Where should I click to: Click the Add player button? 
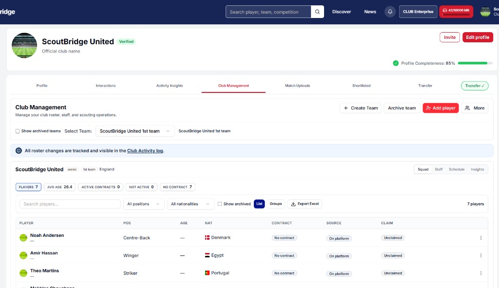click(441, 108)
